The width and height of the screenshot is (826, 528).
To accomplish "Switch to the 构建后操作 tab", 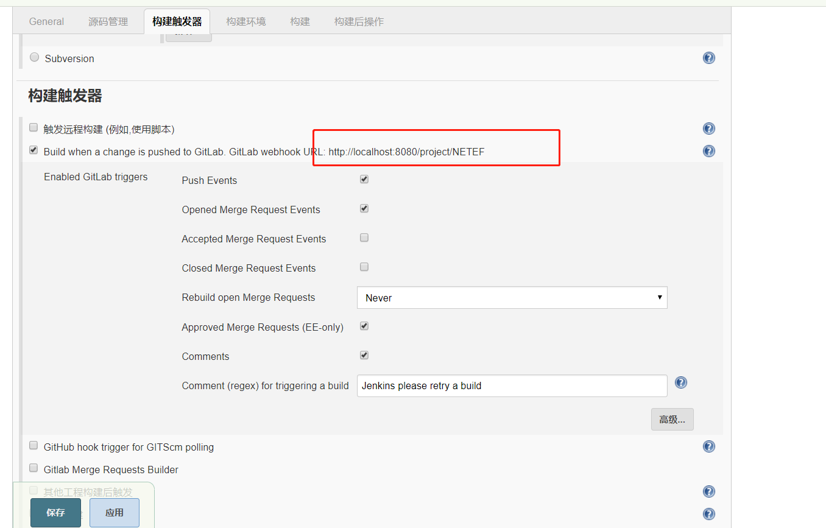I will click(x=359, y=21).
